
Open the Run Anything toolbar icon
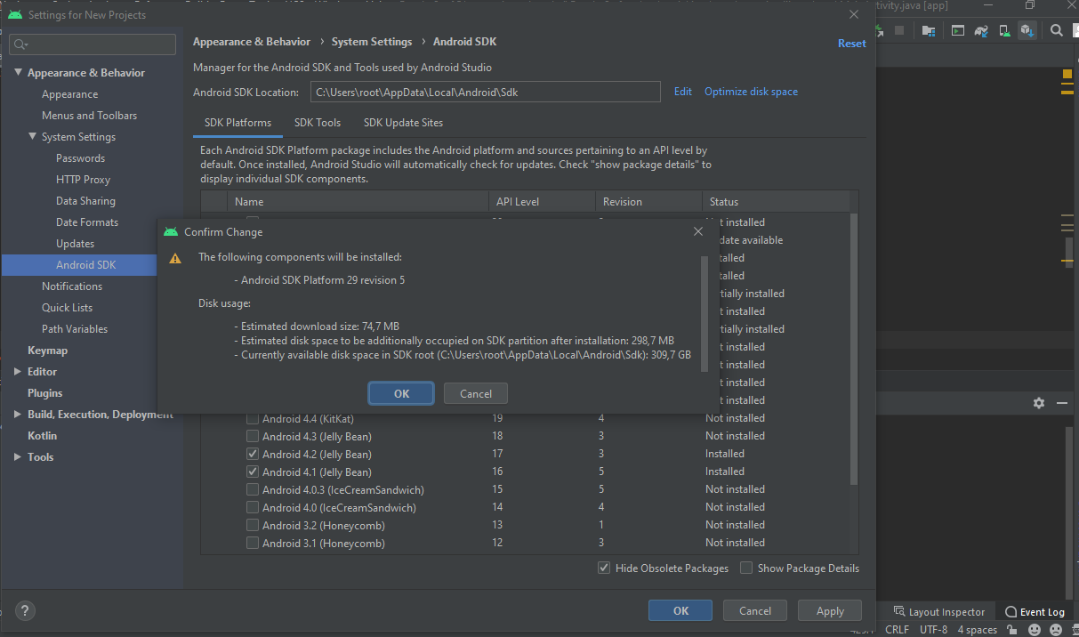[x=958, y=30]
